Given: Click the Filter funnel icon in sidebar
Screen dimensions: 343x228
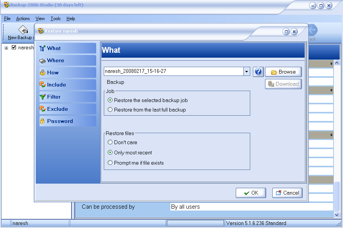Looking at the screenshot, I should pyautogui.click(x=43, y=97).
